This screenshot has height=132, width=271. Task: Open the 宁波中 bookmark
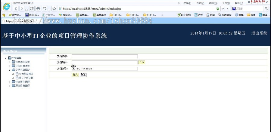[x=48, y=15]
